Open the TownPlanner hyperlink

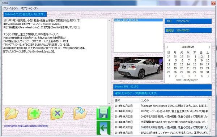tap(26, 126)
